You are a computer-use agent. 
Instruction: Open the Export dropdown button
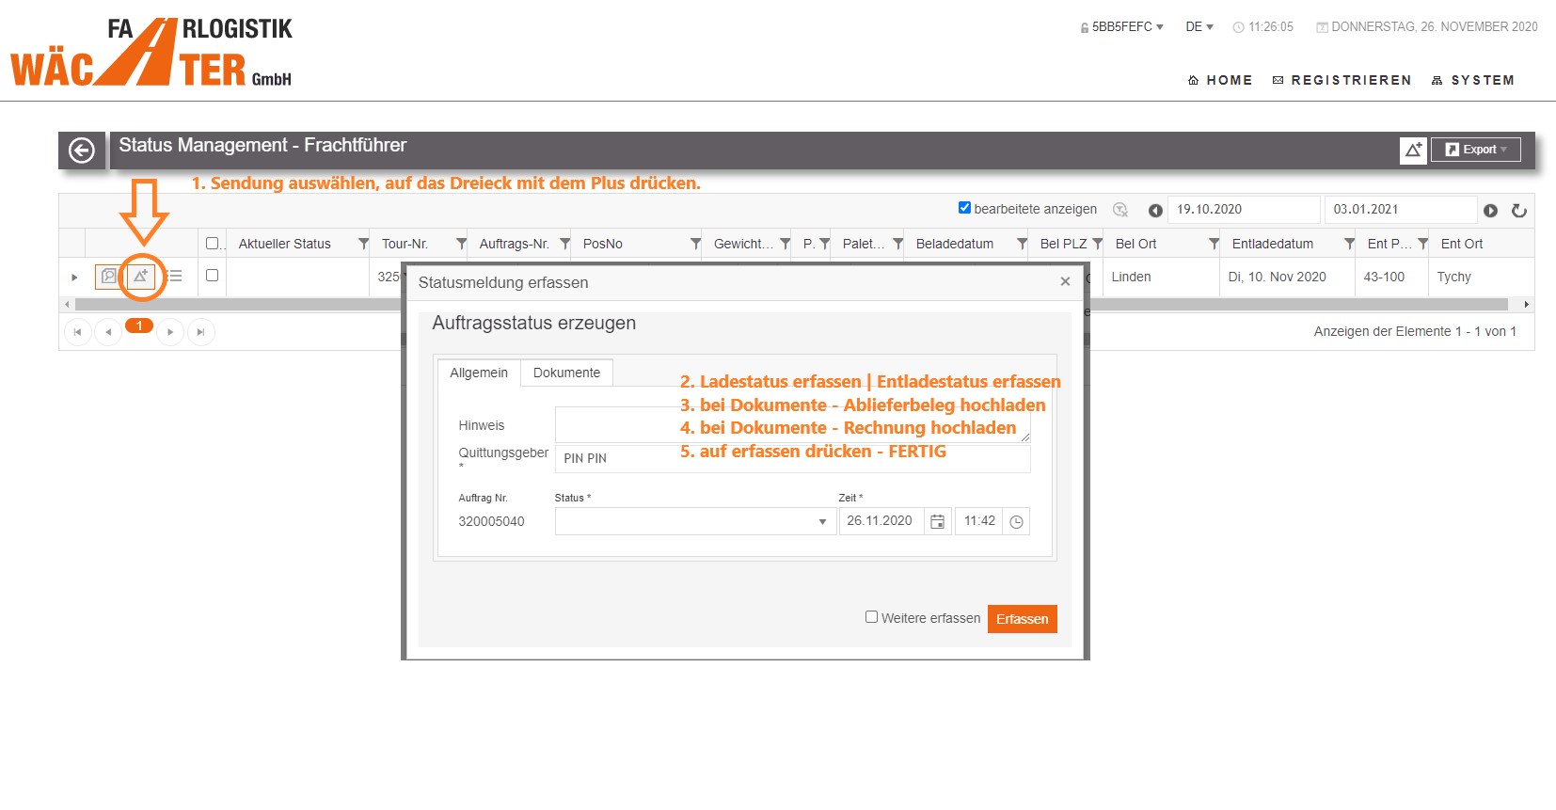coord(1475,150)
